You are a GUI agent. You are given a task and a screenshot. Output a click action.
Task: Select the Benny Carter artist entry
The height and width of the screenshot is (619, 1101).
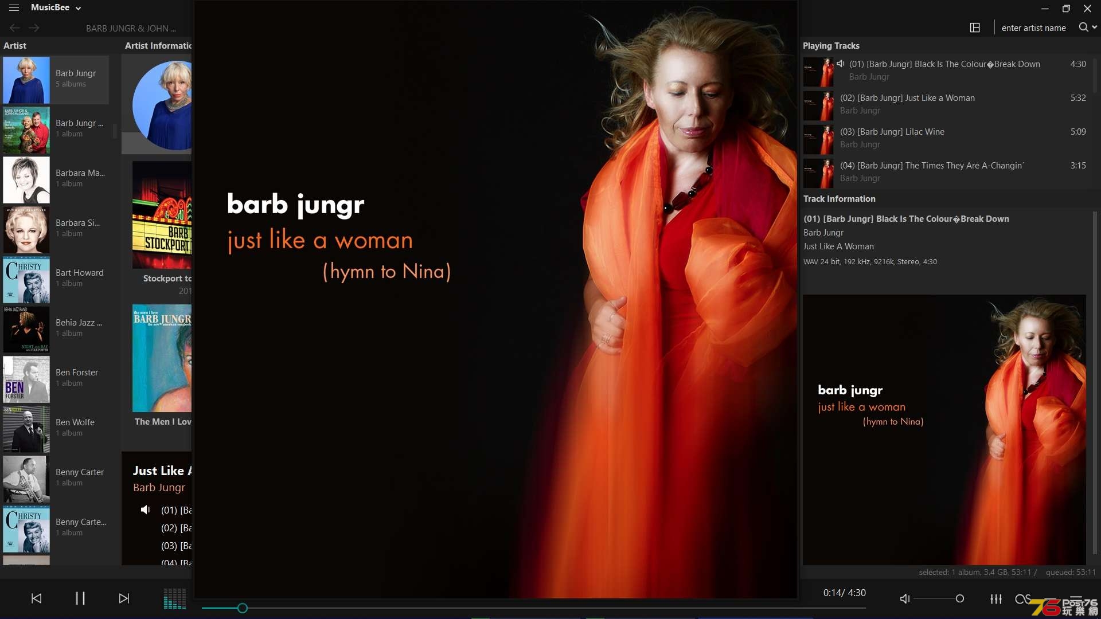56,479
